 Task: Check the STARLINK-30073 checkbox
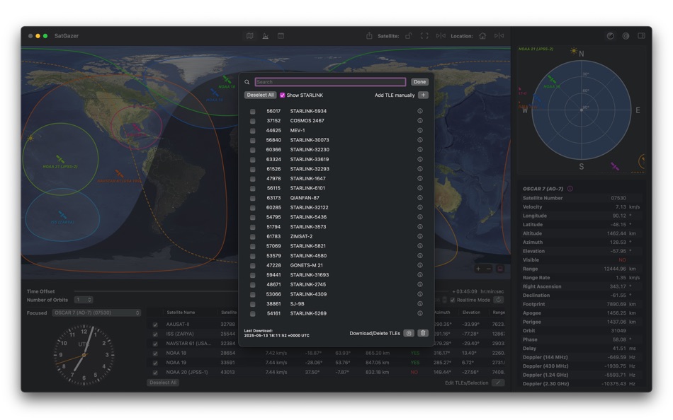(x=253, y=140)
